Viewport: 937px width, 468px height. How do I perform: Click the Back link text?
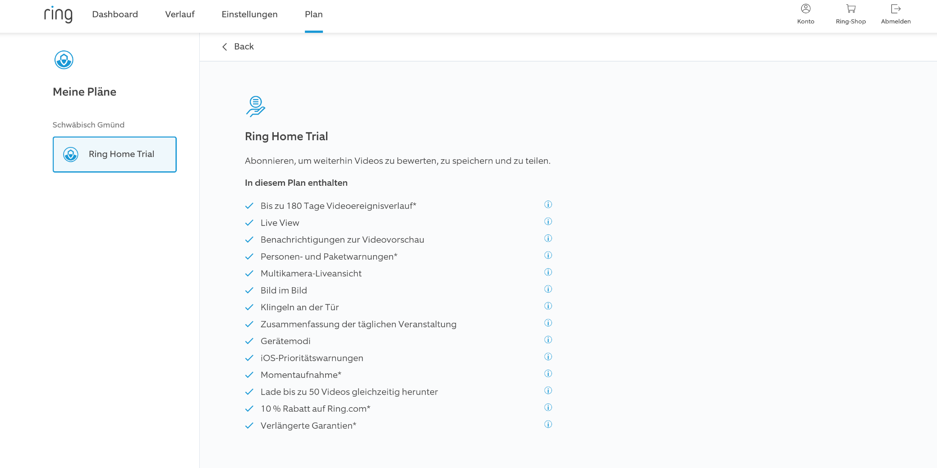coord(244,47)
